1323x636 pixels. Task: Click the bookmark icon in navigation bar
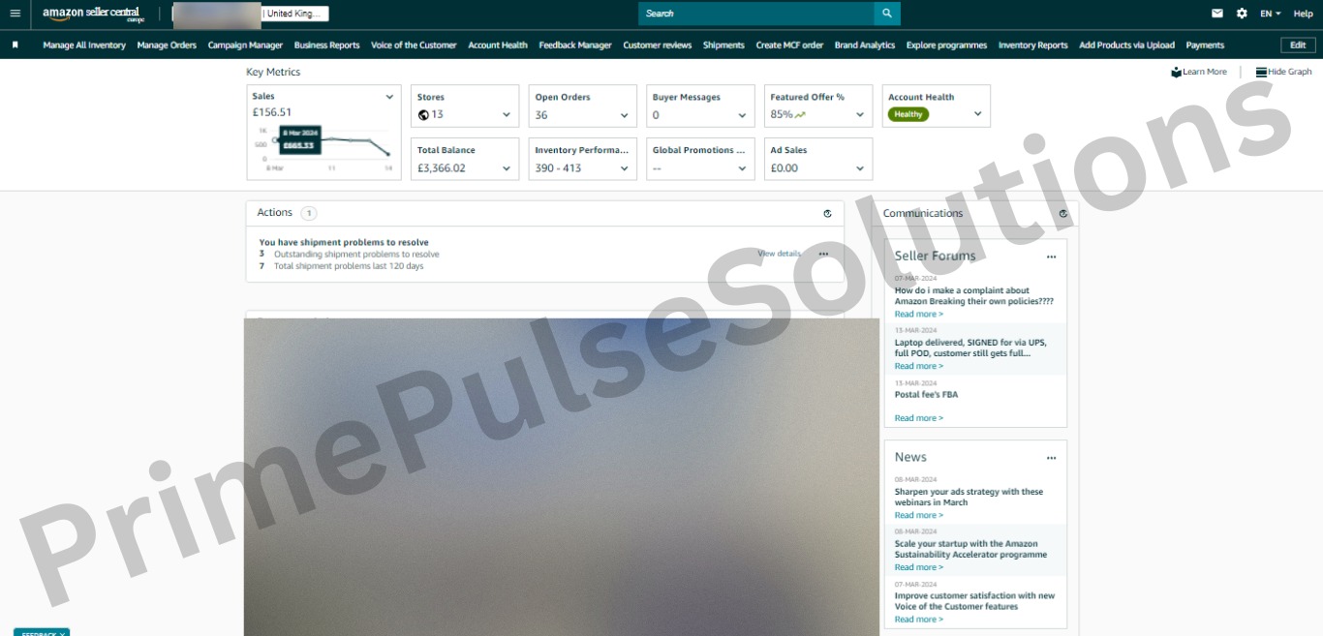coord(15,45)
